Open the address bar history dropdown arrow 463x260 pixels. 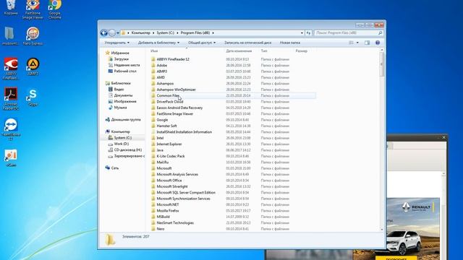(302, 33)
